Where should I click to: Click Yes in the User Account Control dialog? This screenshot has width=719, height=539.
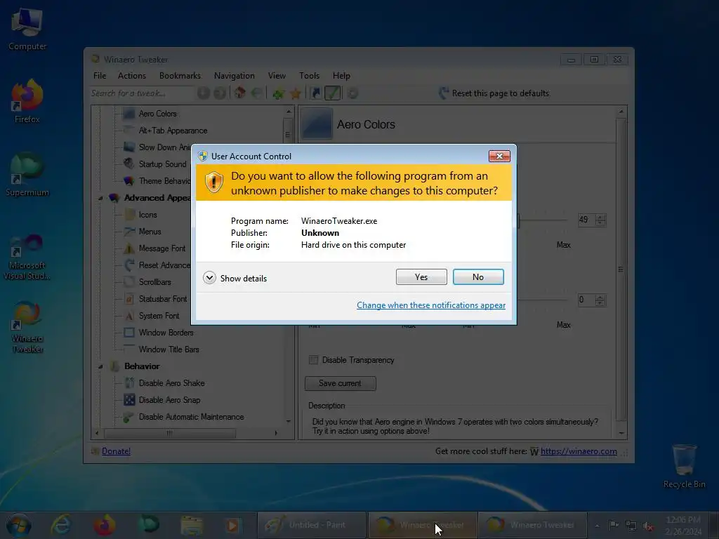[x=421, y=277]
